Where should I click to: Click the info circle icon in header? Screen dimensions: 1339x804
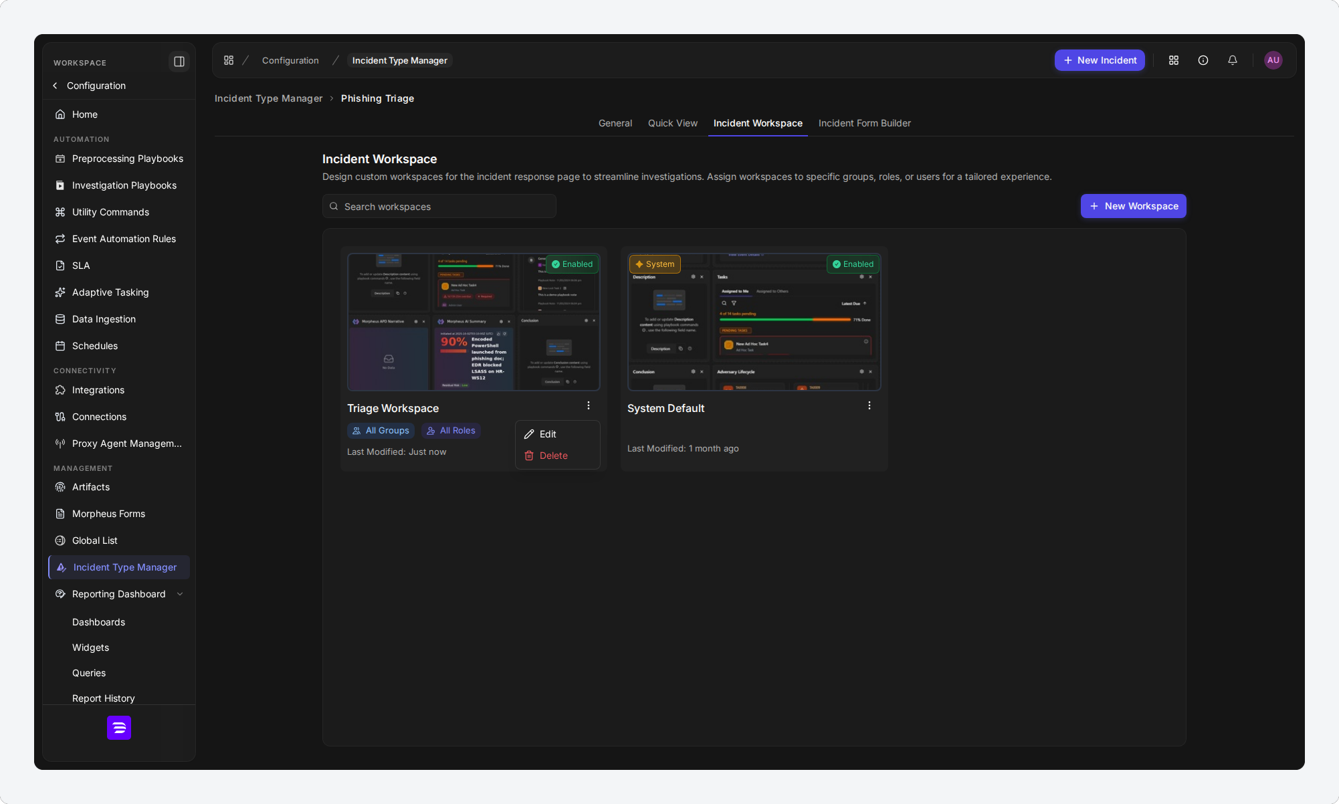(x=1203, y=60)
